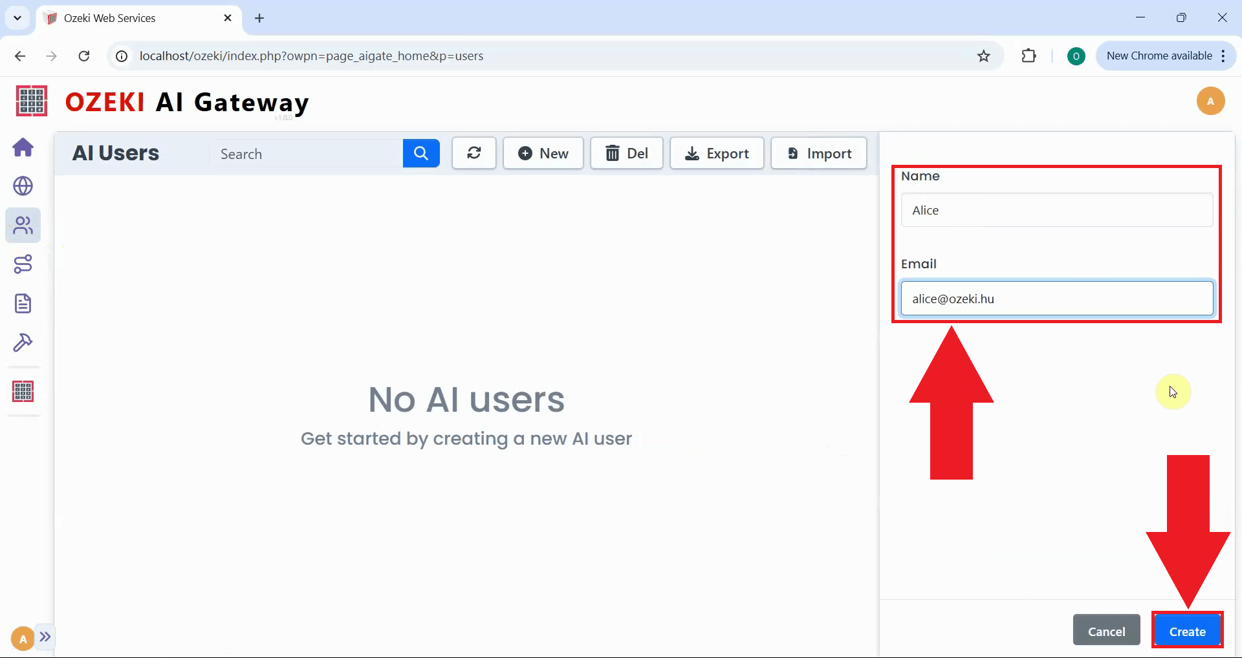The height and width of the screenshot is (658, 1242).
Task: Open the profile avatar at sidebar bottom
Action: 22,638
